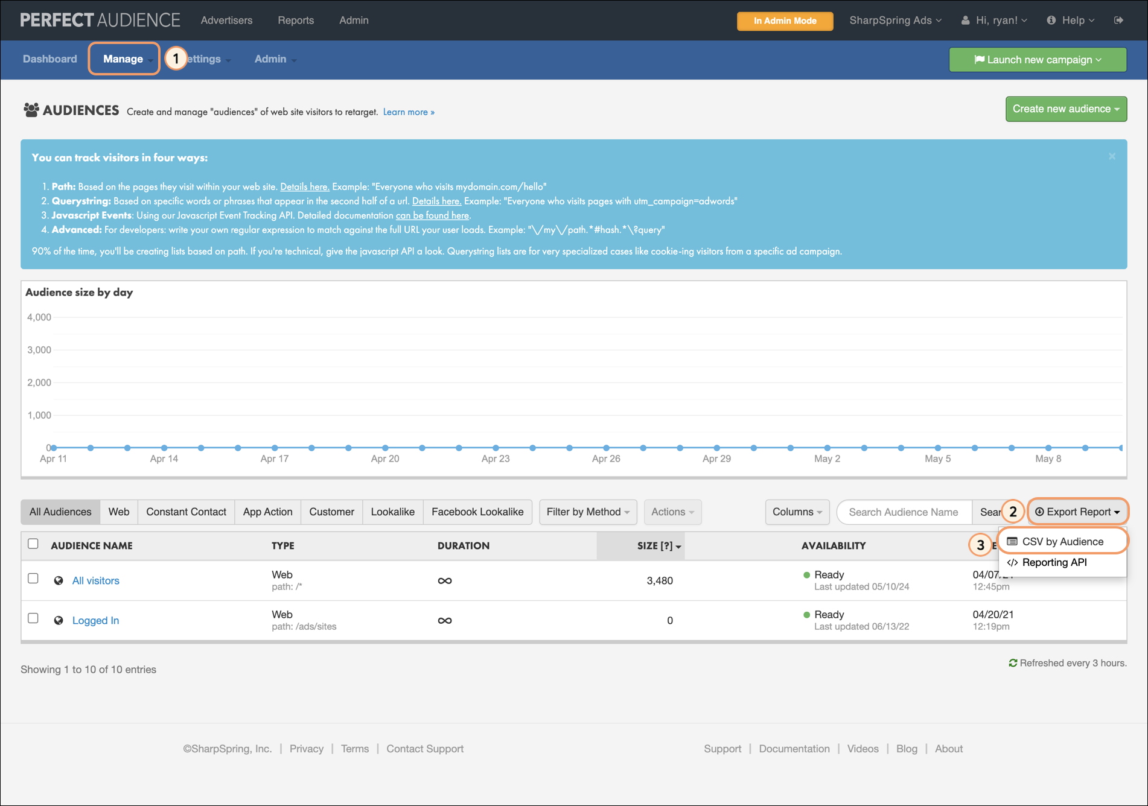The width and height of the screenshot is (1148, 806).
Task: Go to the Dashboard tab
Action: click(x=50, y=59)
